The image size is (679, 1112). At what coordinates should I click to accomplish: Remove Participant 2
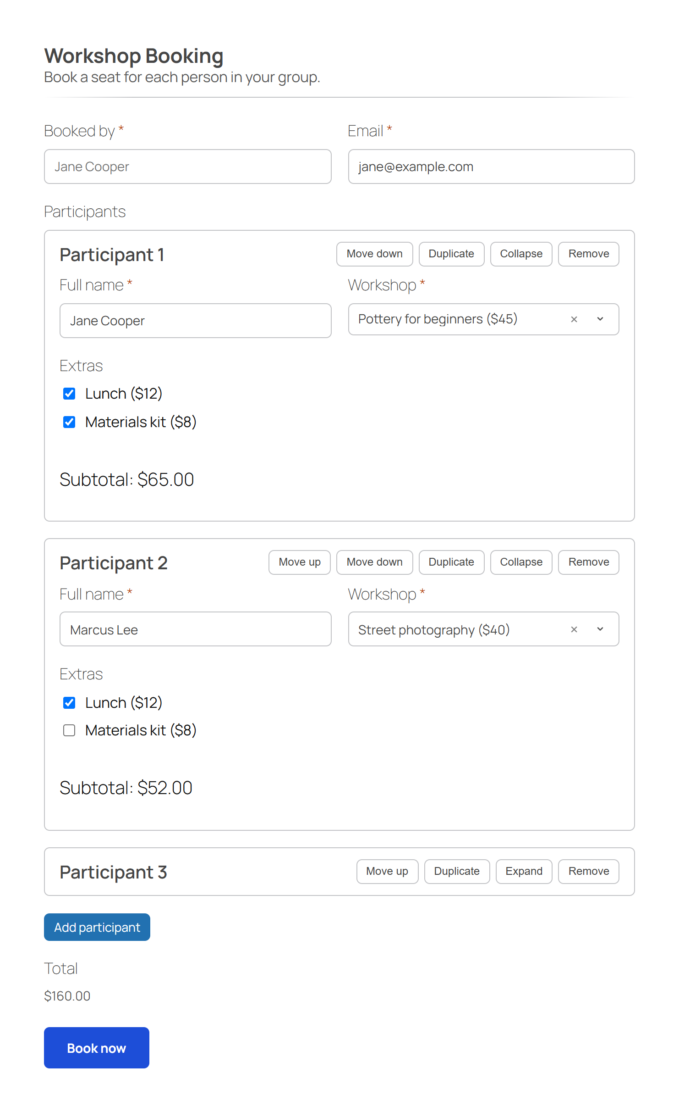[589, 562]
